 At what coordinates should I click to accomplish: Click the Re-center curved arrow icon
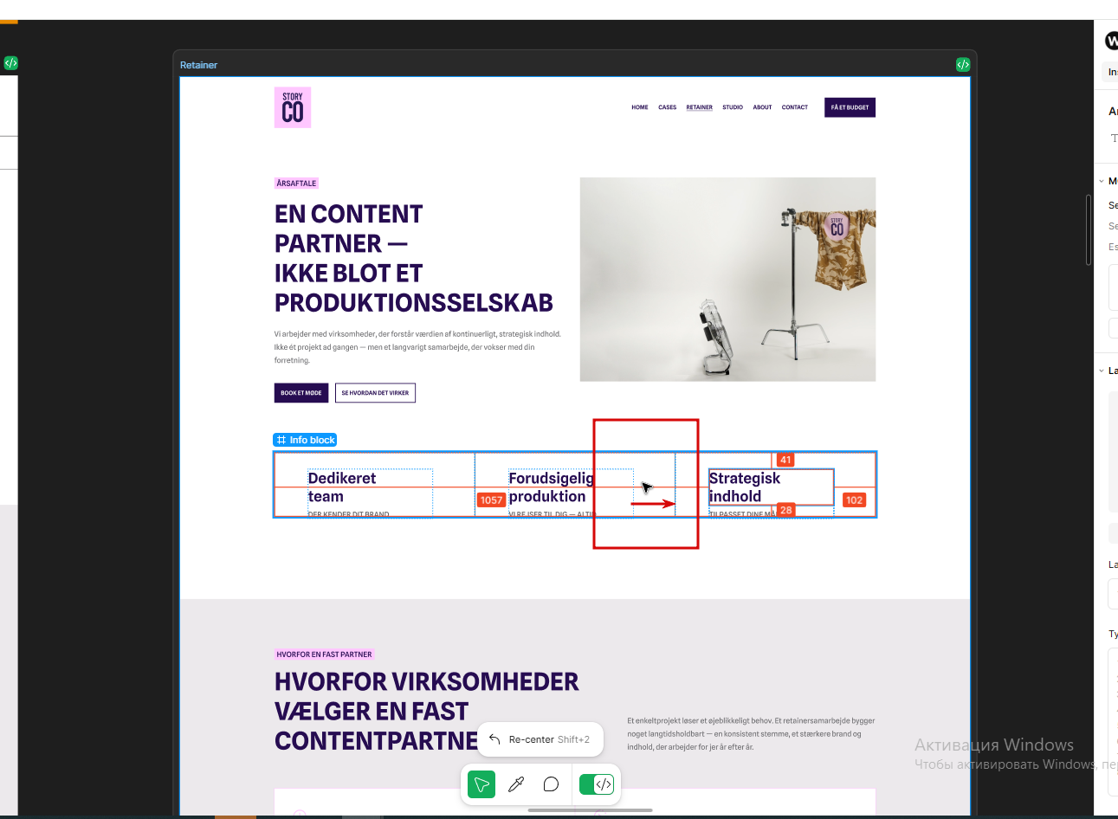coord(494,739)
